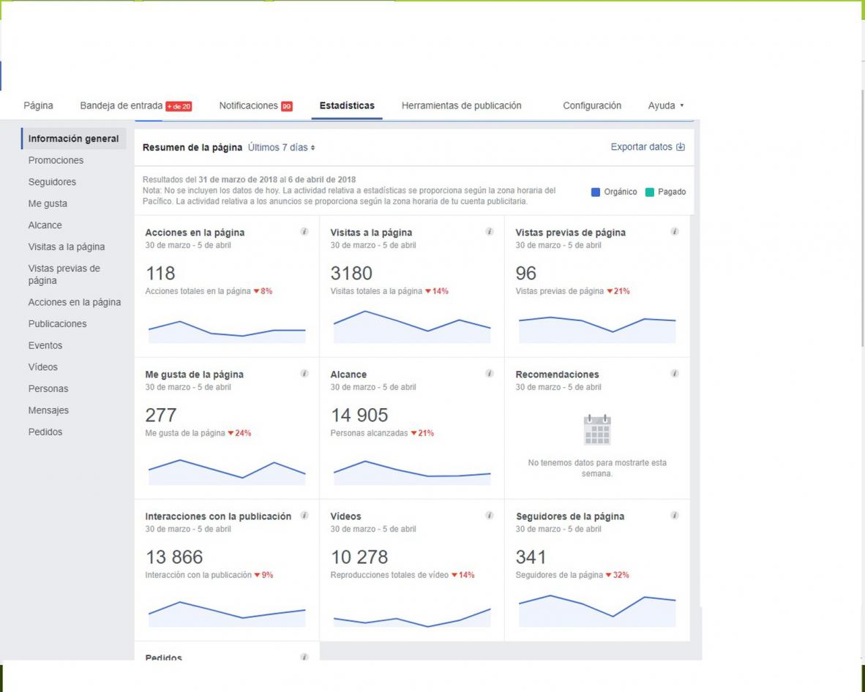
Task: Click the 3180 page visits value
Action: (351, 273)
